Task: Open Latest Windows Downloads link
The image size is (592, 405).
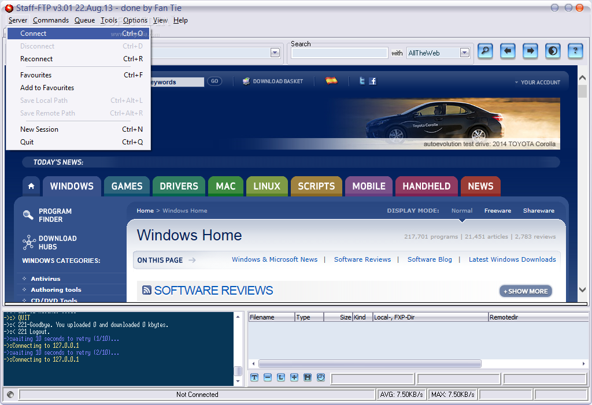Action: (x=512, y=259)
